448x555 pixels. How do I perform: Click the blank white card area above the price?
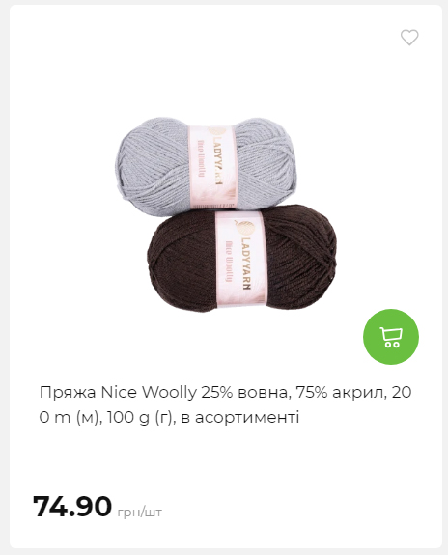(225, 460)
